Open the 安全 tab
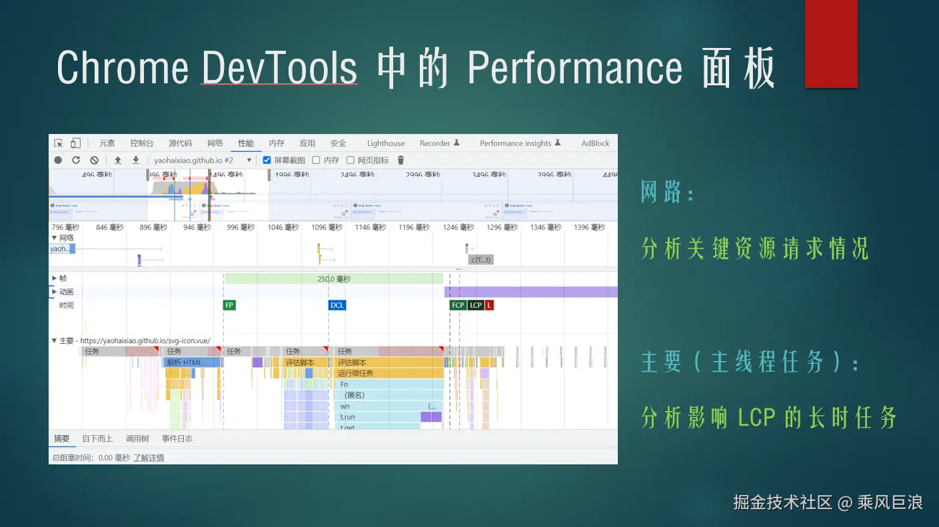 click(x=339, y=143)
